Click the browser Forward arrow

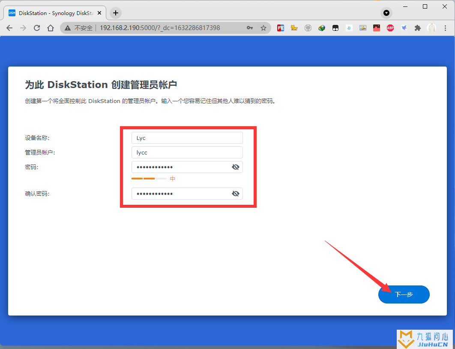tap(23, 28)
